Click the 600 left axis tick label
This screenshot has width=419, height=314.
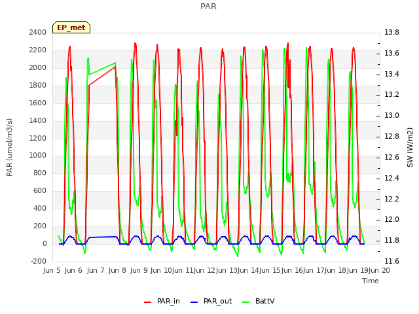tap(40, 190)
